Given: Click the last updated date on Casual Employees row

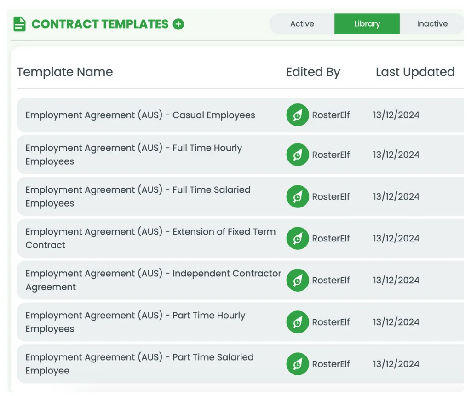Looking at the screenshot, I should pyautogui.click(x=396, y=115).
